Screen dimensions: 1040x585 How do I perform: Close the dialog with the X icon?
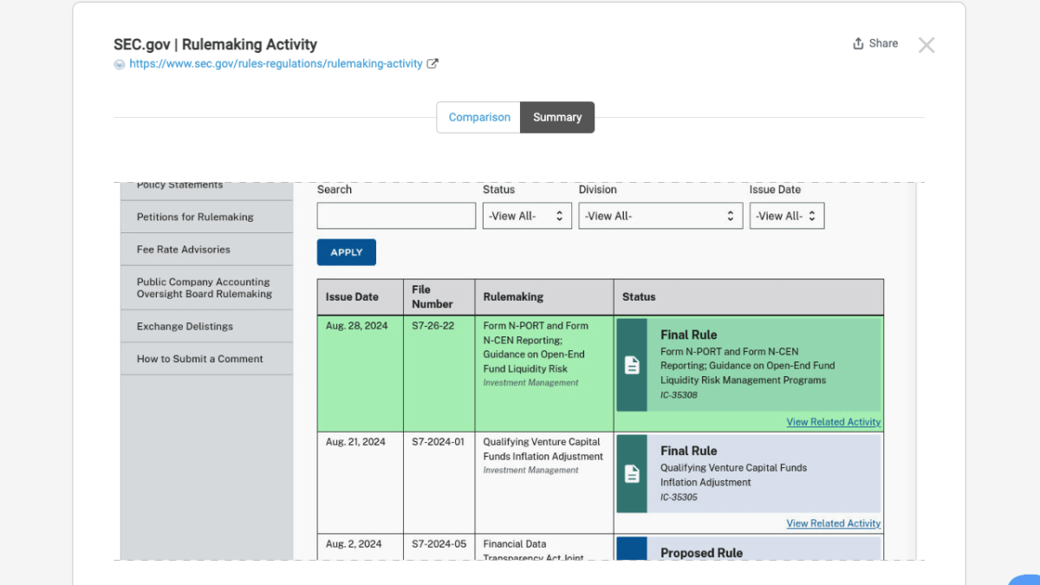pos(926,45)
